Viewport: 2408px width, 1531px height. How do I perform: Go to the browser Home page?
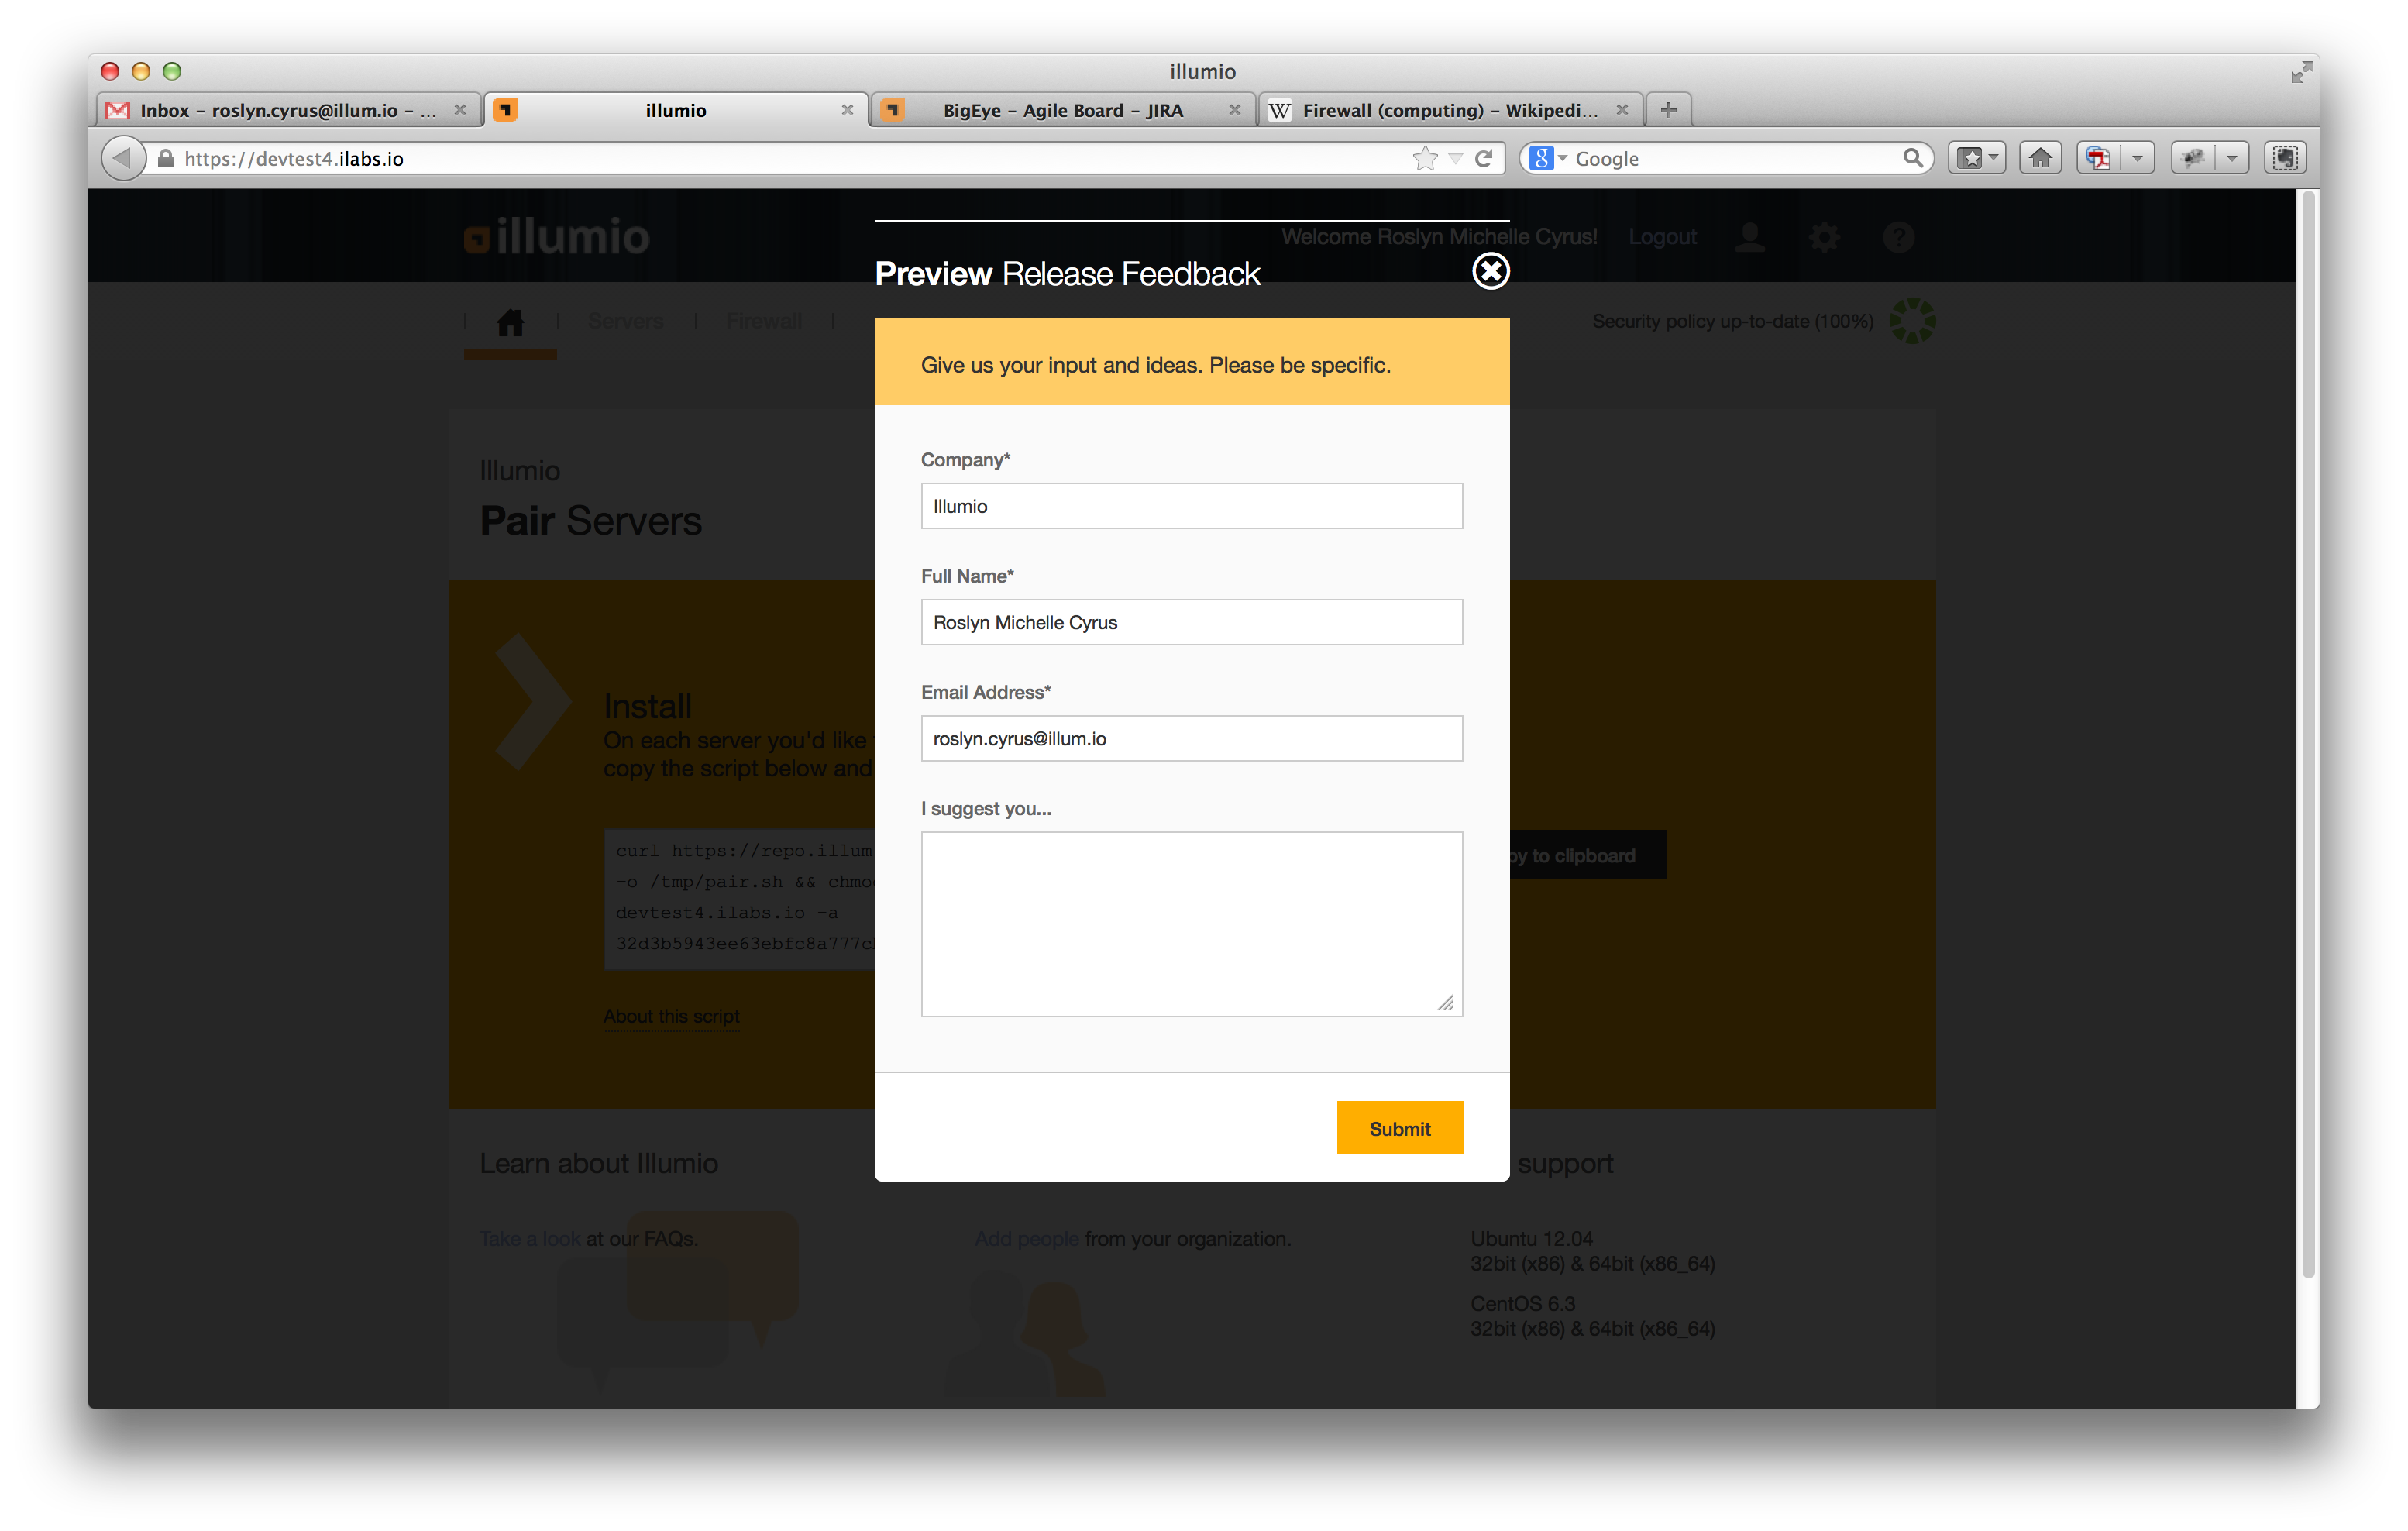2040,158
